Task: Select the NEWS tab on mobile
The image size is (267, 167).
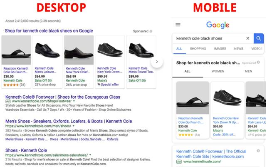Action: 238,49
